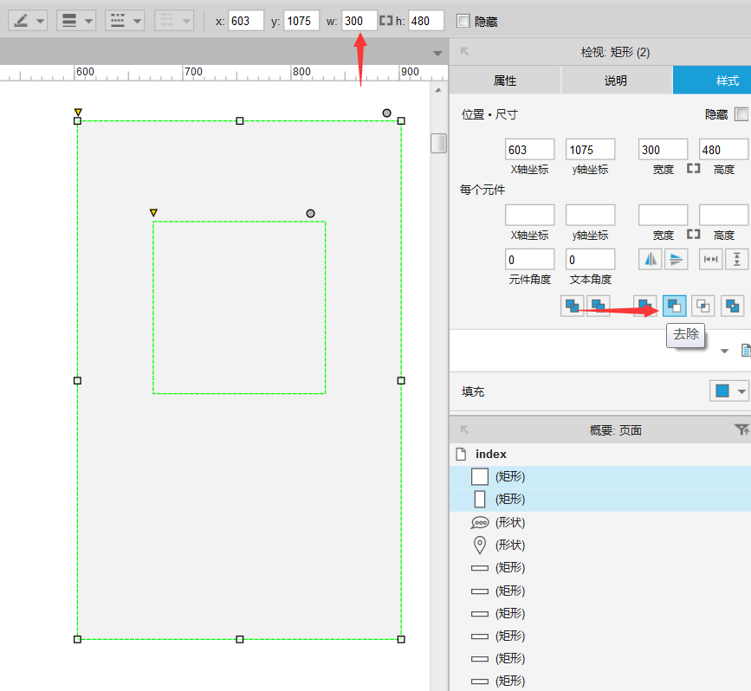Open the 填充 fill color dropdown arrow

point(741,391)
